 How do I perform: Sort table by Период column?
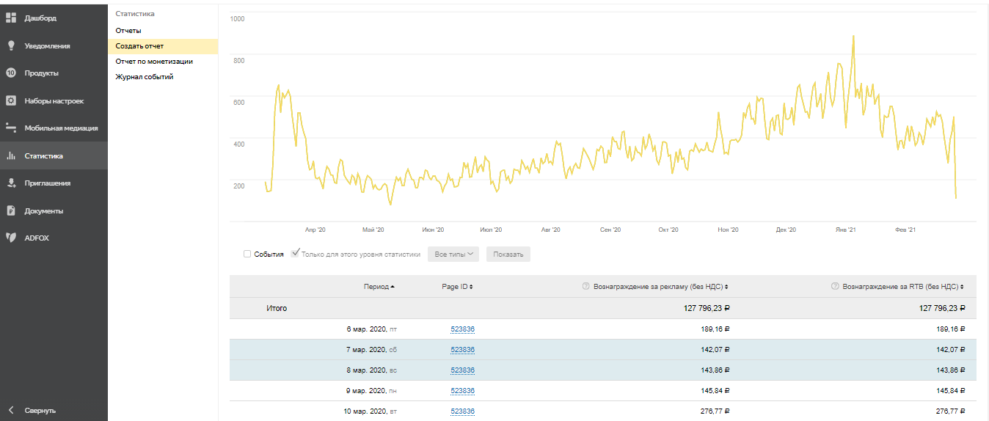coord(379,287)
